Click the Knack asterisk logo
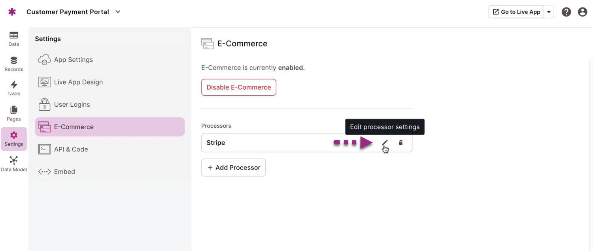 (x=12, y=11)
